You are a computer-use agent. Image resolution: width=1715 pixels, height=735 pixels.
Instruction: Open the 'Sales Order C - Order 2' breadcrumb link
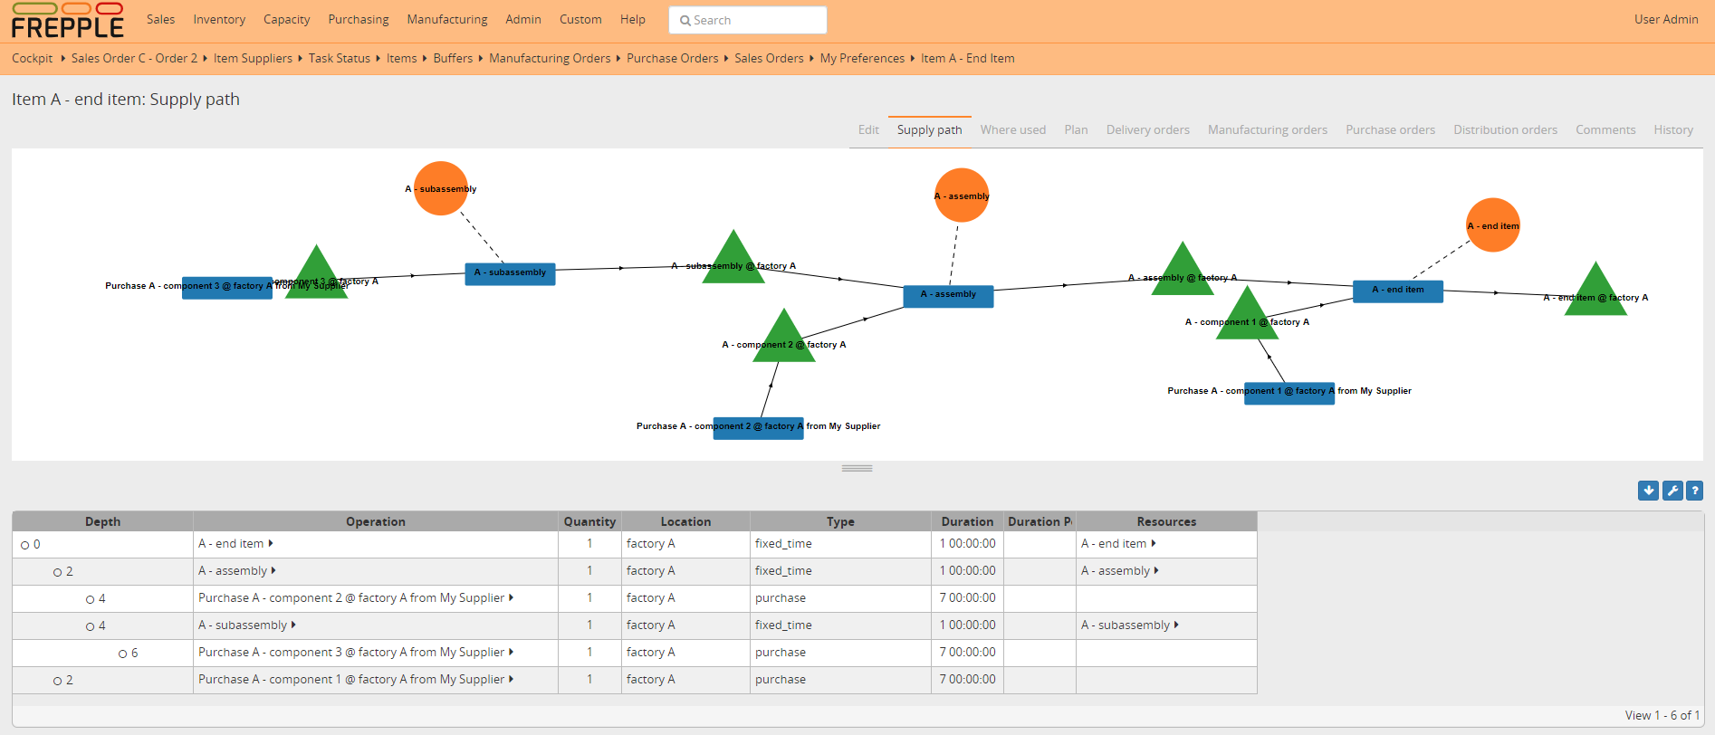[134, 58]
